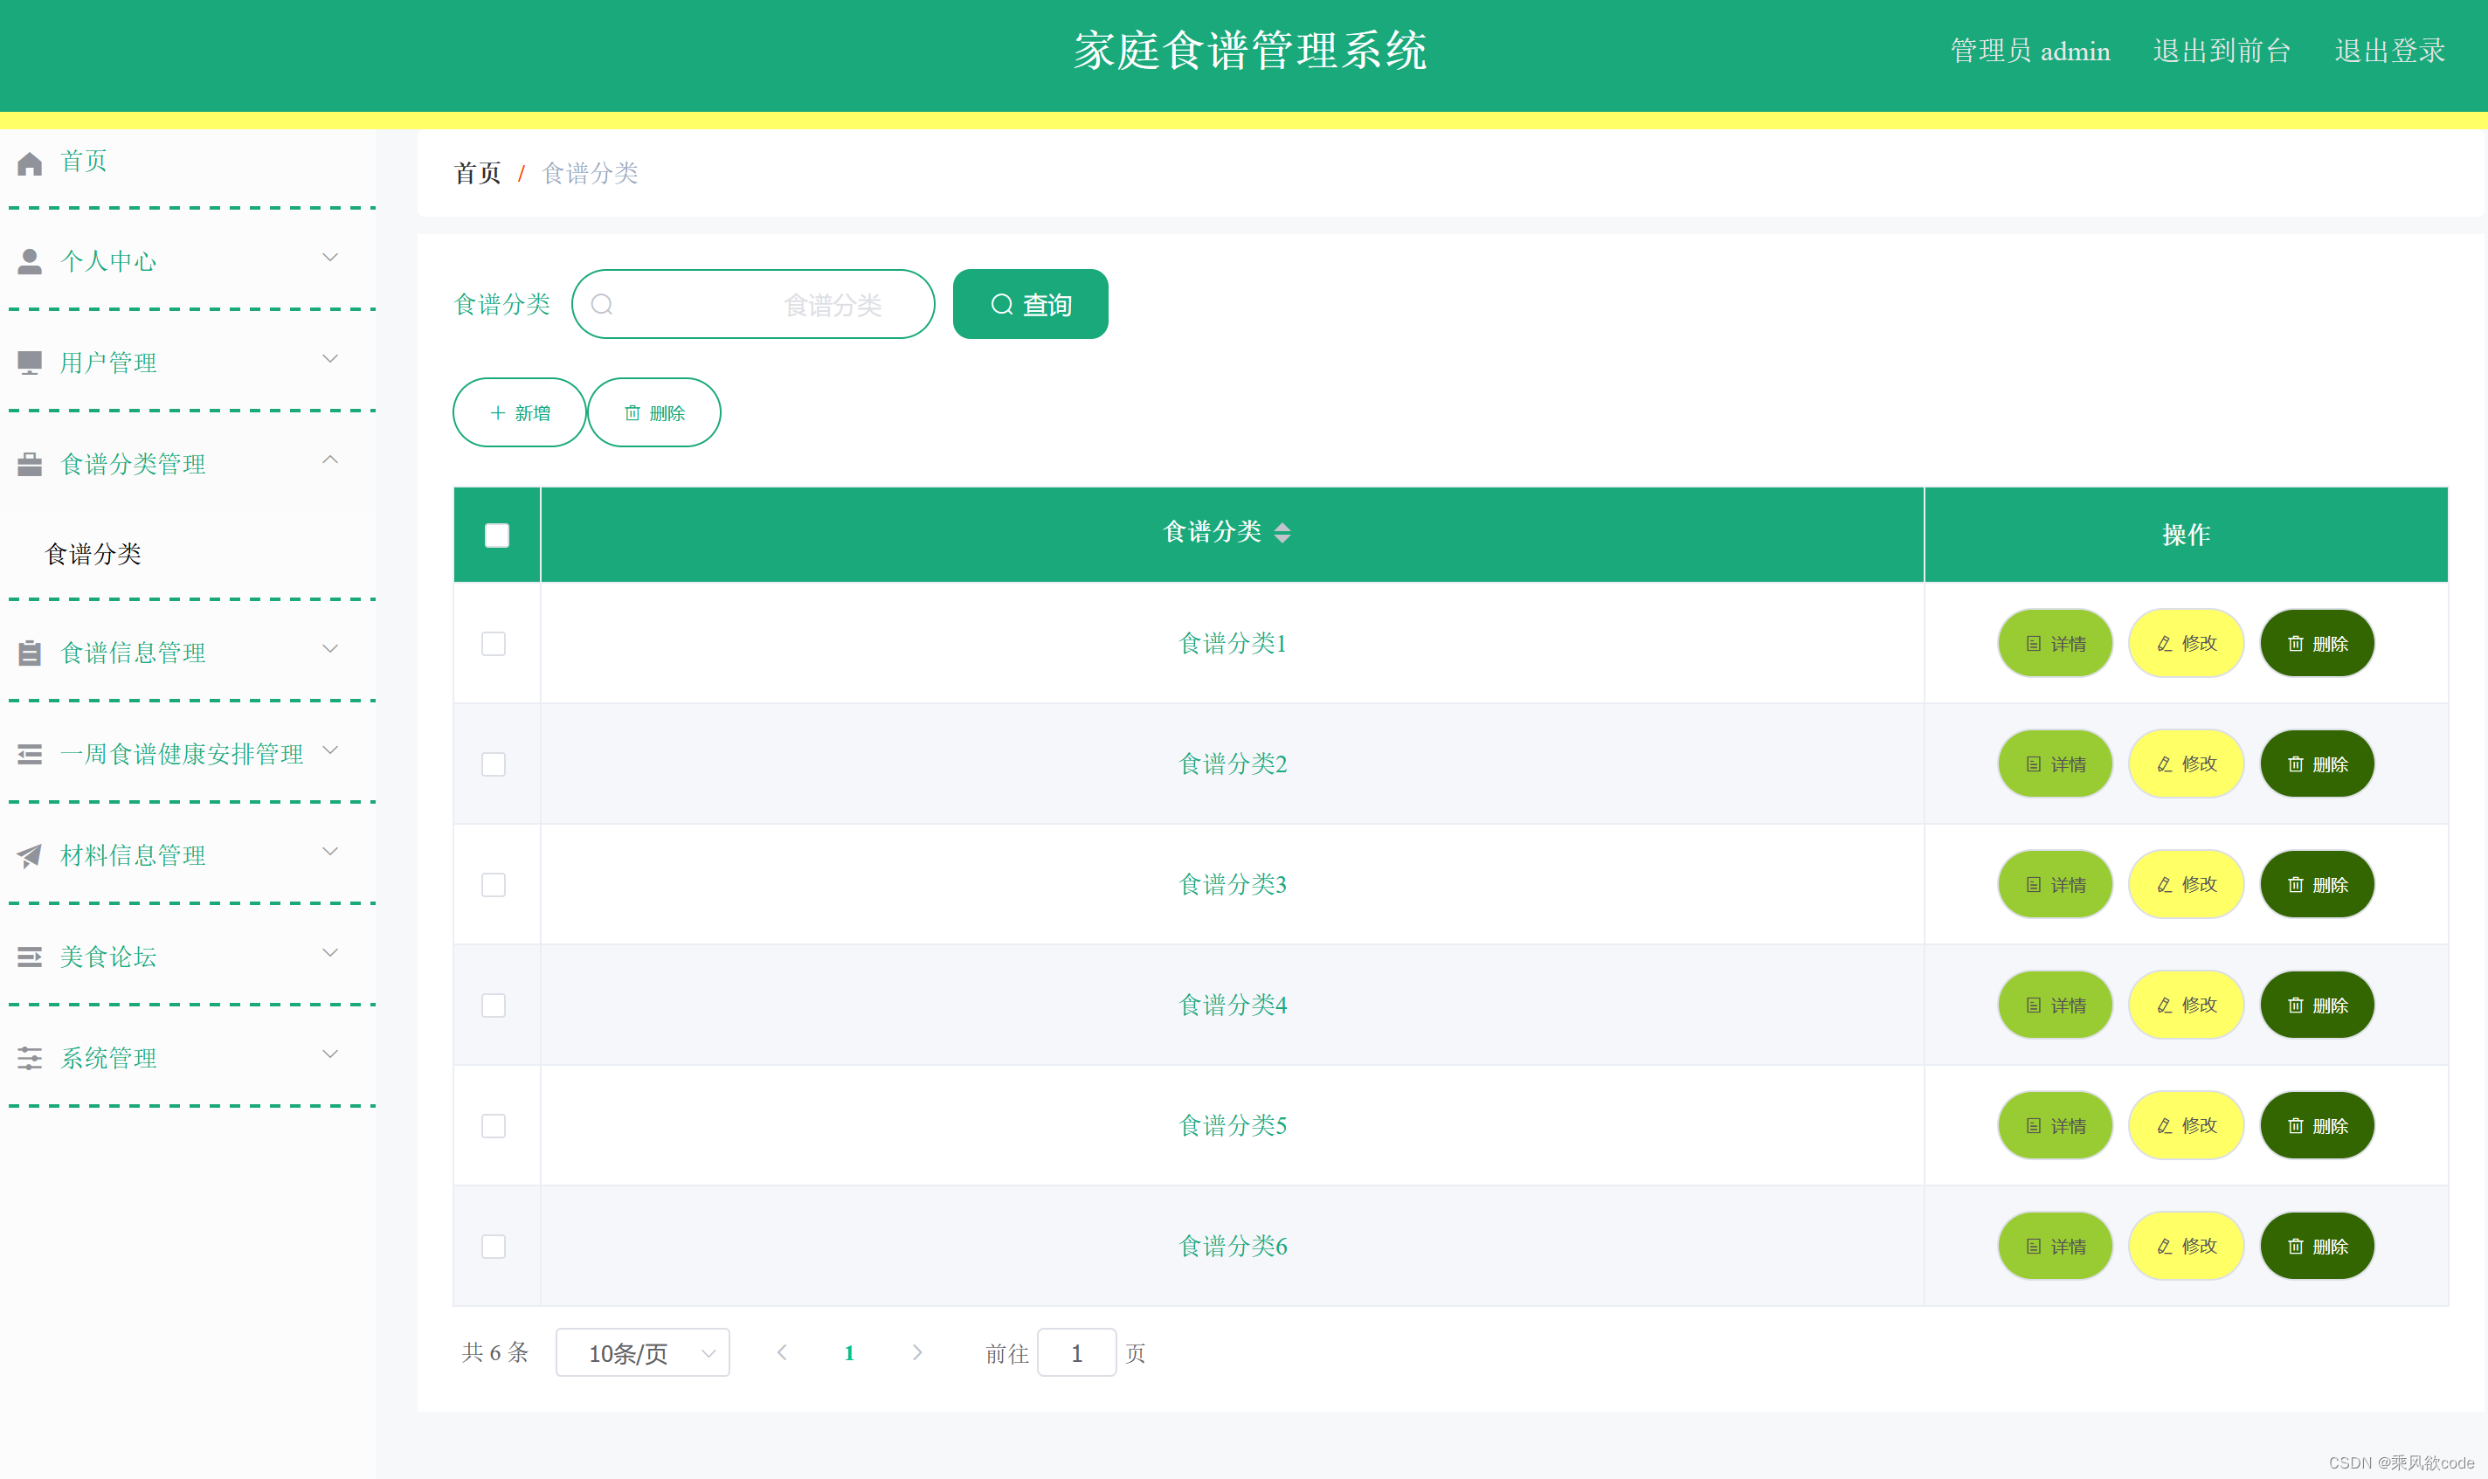
Task: Click the clipboard icon beside 食谱信息管理
Action: (28, 653)
